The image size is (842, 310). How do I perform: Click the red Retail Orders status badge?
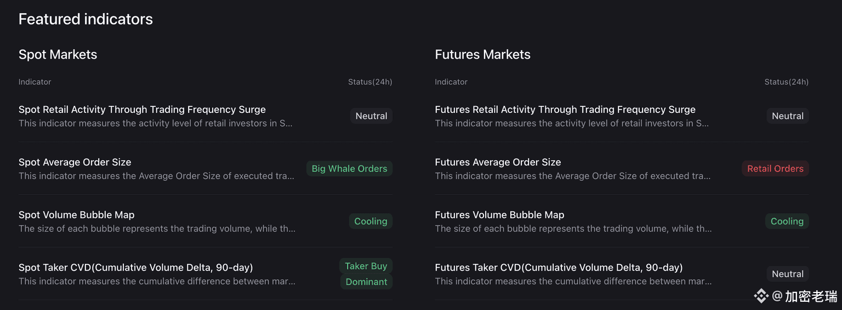pos(775,169)
